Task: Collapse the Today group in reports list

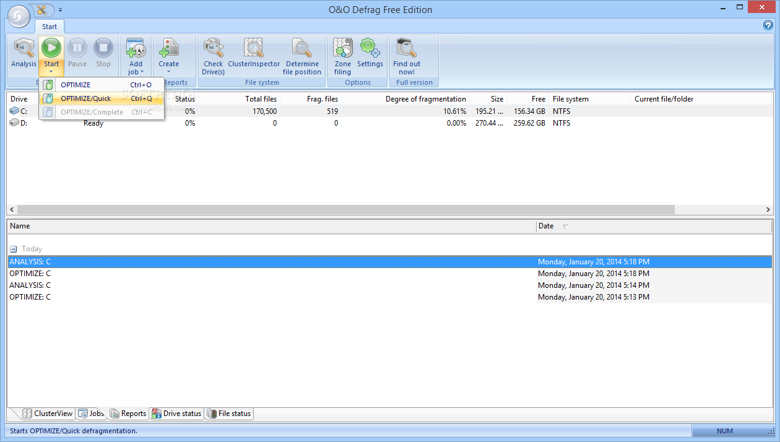Action: click(x=13, y=249)
